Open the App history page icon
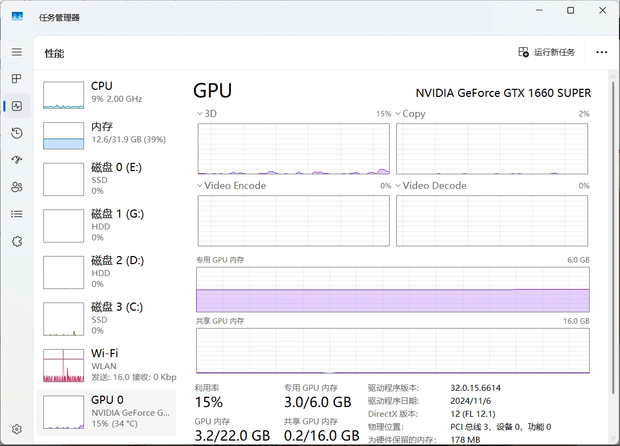The image size is (620, 446). pos(17,133)
